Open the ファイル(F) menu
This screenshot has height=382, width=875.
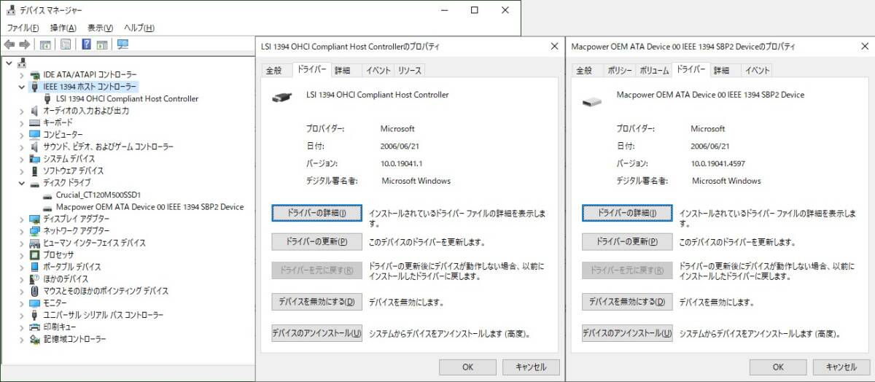(23, 28)
